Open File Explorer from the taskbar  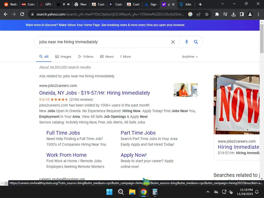pos(132,192)
